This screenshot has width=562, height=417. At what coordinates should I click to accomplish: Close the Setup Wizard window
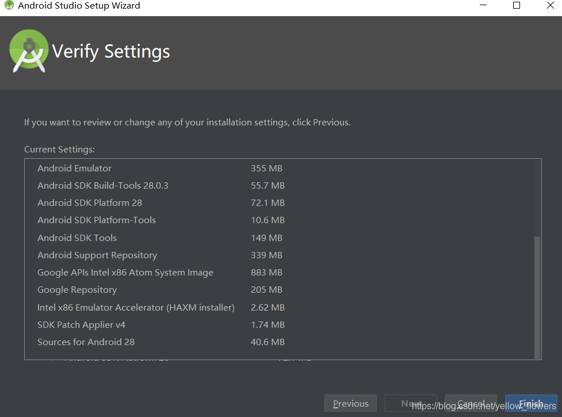pos(550,5)
